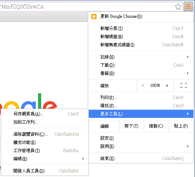This screenshot has height=177, width=195.
Task: Open 清除瀏覽資料(C)... clear browsing data
Action: click(45, 134)
